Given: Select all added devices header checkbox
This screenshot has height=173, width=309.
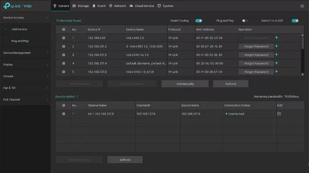Looking at the screenshot, I should 63,105.
